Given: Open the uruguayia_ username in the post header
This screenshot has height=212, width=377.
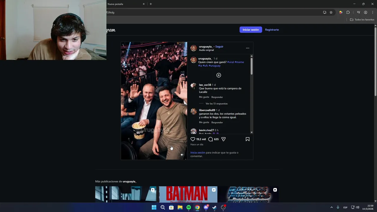Looking at the screenshot, I should click(206, 47).
